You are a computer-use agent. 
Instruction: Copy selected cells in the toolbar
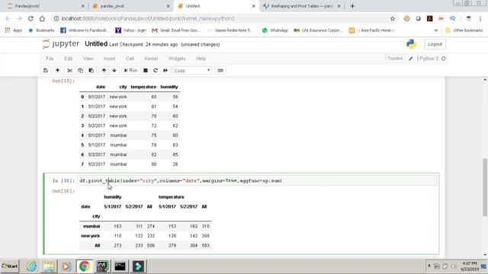[80, 71]
